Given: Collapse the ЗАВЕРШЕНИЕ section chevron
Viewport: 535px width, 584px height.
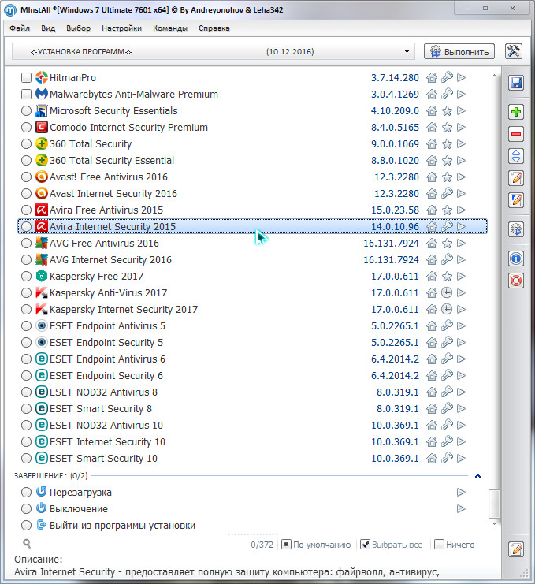Looking at the screenshot, I should (x=478, y=475).
